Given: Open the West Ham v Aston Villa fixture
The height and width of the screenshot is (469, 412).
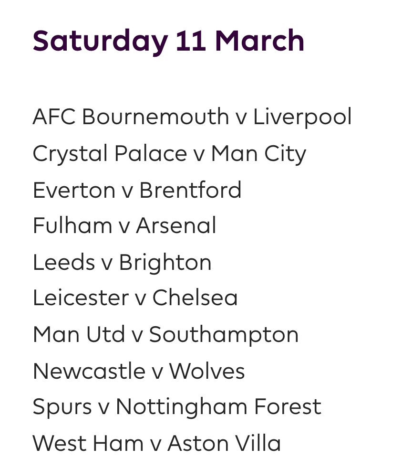Looking at the screenshot, I should tap(156, 443).
